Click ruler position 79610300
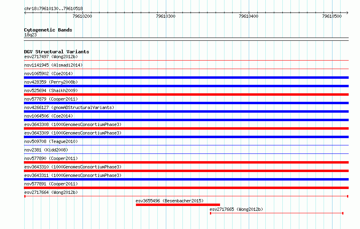The image size is (360, 229). (x=165, y=16)
